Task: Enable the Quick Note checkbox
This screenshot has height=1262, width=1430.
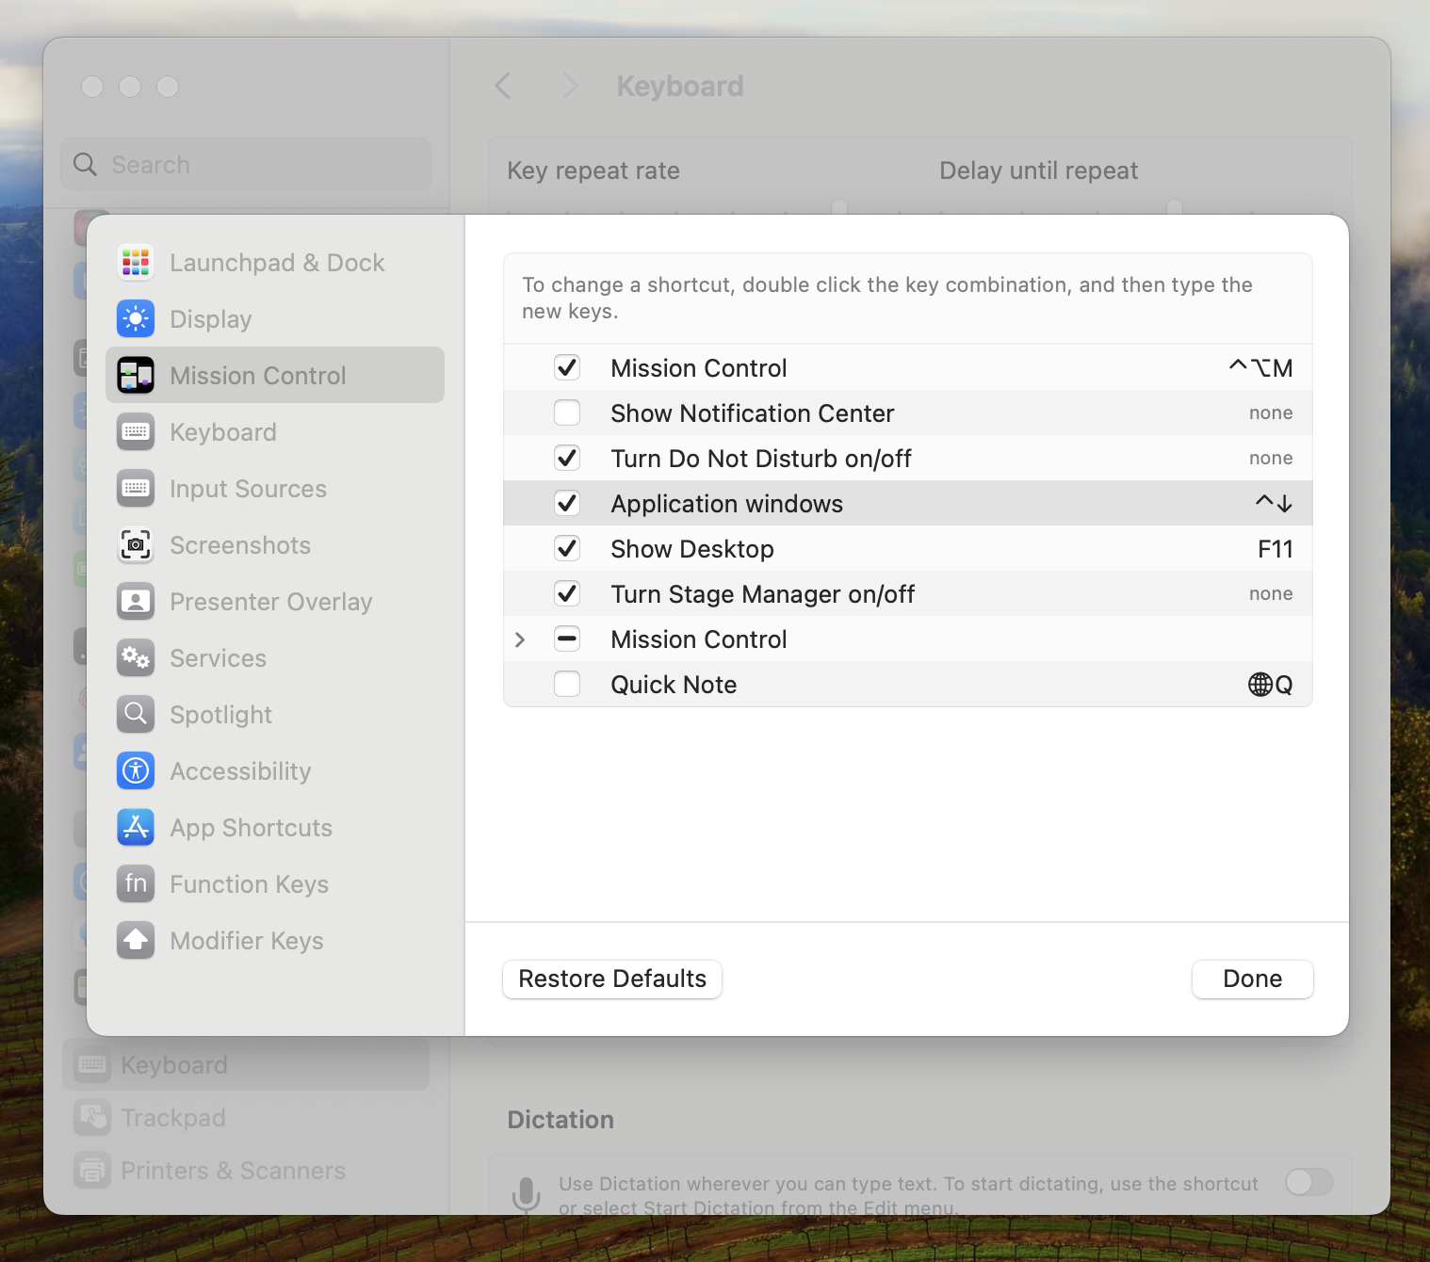Action: [x=567, y=684]
